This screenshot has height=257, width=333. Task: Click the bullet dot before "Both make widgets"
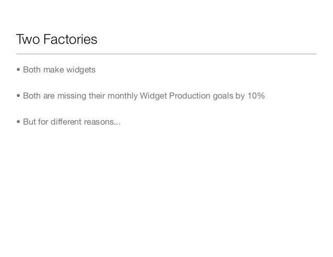(19, 69)
